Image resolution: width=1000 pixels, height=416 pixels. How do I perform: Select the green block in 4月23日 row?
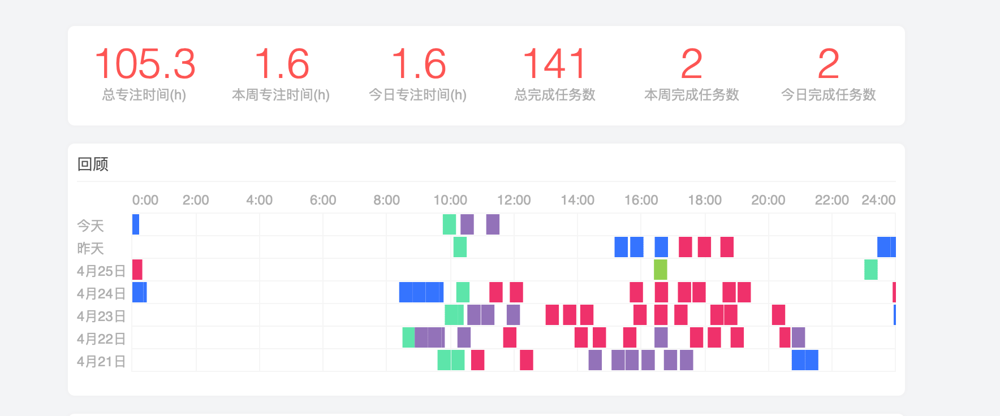(x=454, y=315)
